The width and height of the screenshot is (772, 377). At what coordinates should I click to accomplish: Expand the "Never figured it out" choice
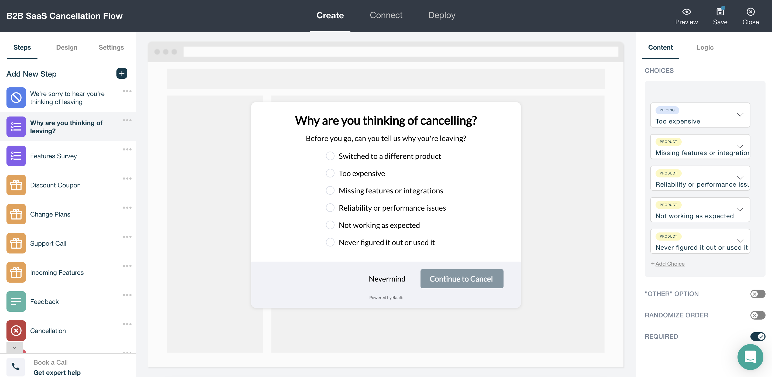[740, 241]
